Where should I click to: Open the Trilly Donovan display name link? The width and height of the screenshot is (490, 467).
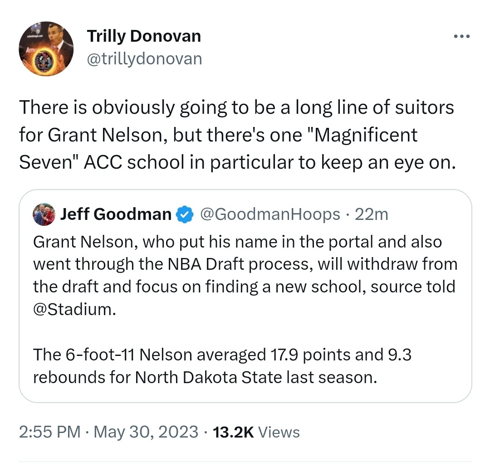[143, 36]
